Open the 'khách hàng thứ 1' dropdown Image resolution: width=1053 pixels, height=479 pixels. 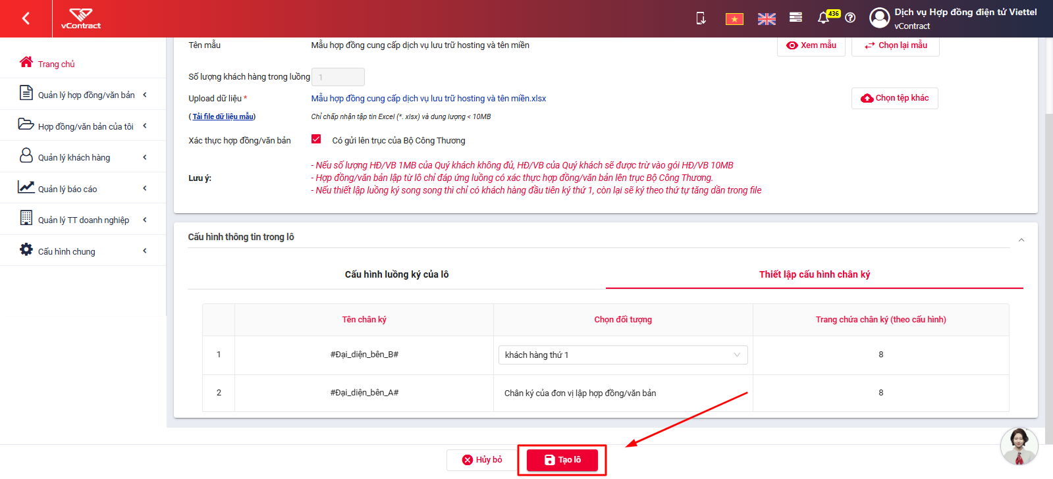pyautogui.click(x=623, y=355)
